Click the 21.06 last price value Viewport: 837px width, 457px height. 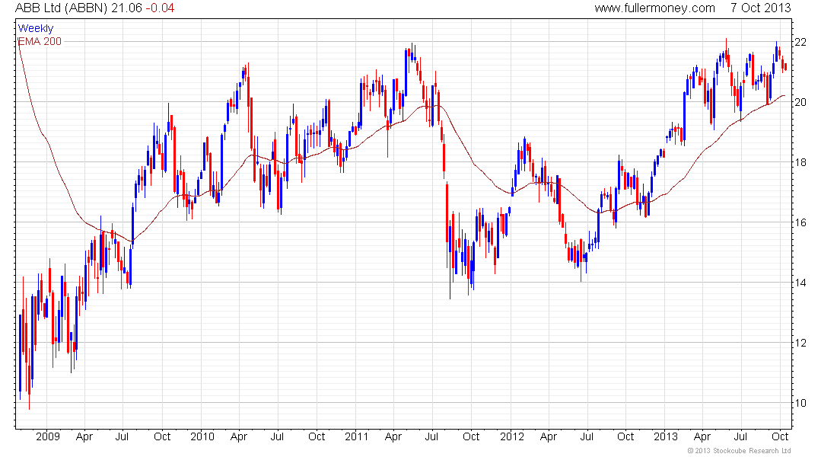(126, 8)
